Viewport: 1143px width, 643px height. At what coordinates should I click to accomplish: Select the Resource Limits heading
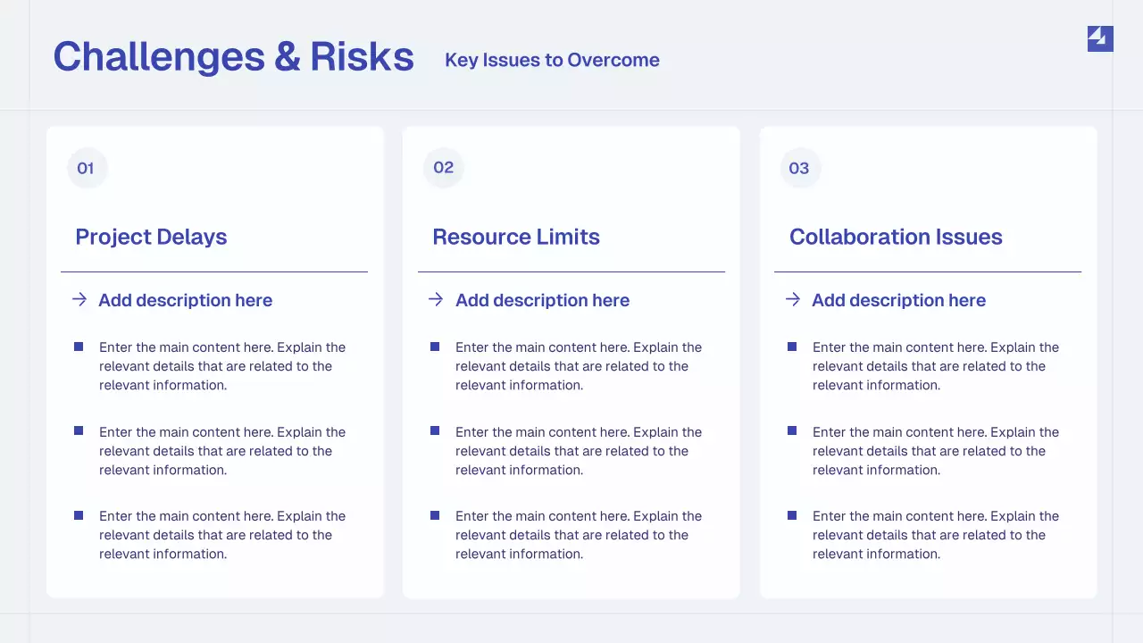pyautogui.click(x=515, y=237)
